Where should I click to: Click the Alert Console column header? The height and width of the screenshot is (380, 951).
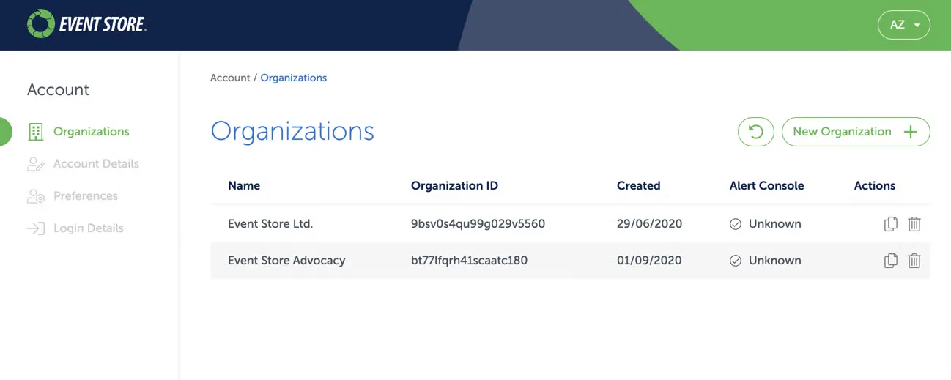coord(766,186)
